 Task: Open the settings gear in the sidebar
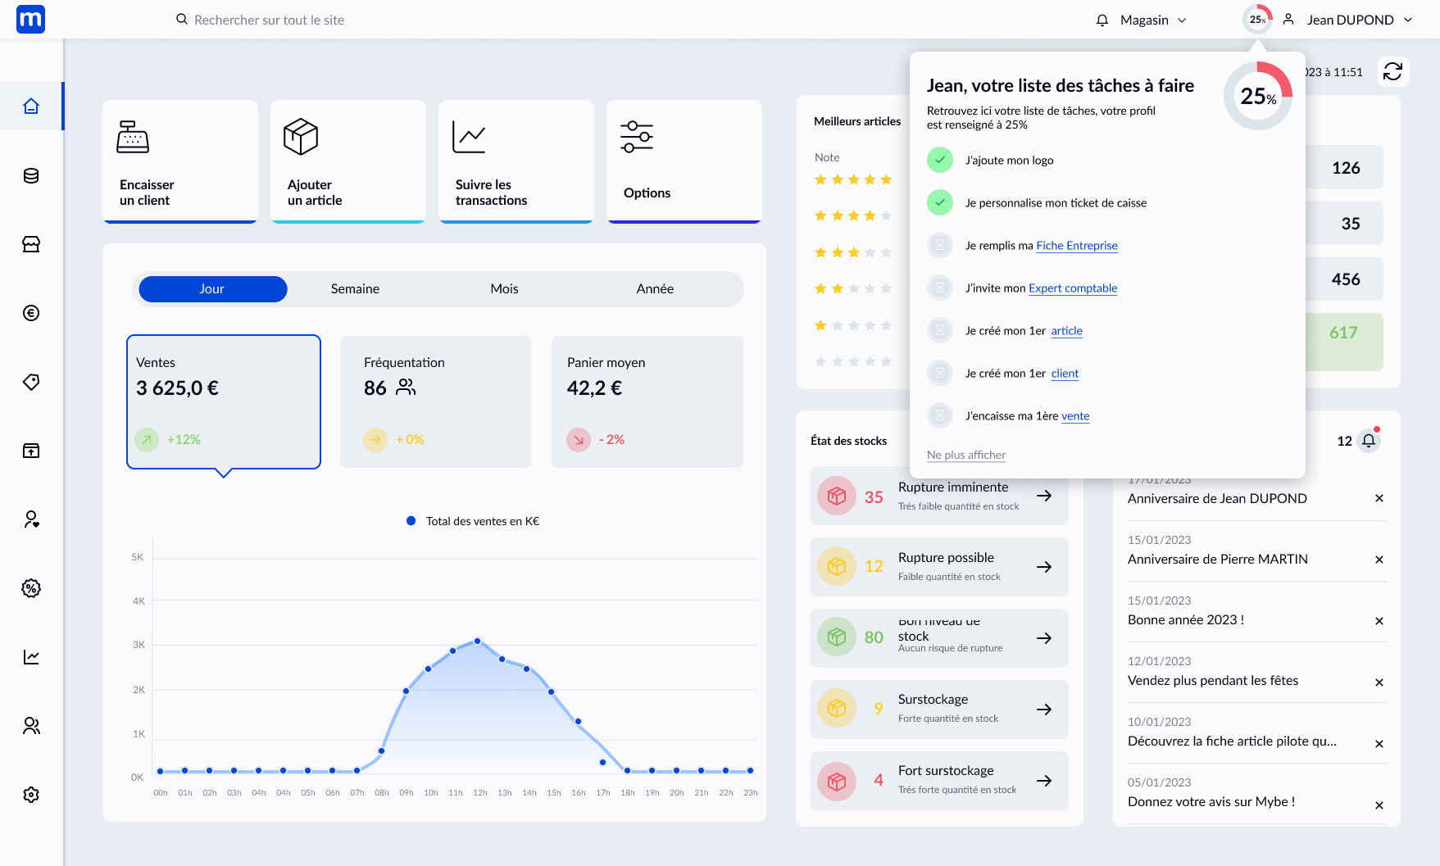coord(31,795)
